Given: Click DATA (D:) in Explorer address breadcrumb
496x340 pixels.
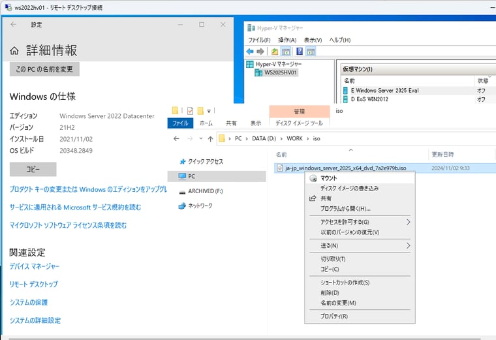Looking at the screenshot, I should 264,138.
